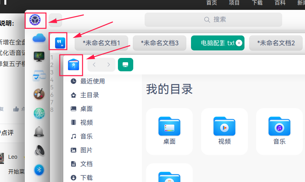305x182 pixels.
Task: Click the control center back button beside the gear
Action: click(55, 20)
